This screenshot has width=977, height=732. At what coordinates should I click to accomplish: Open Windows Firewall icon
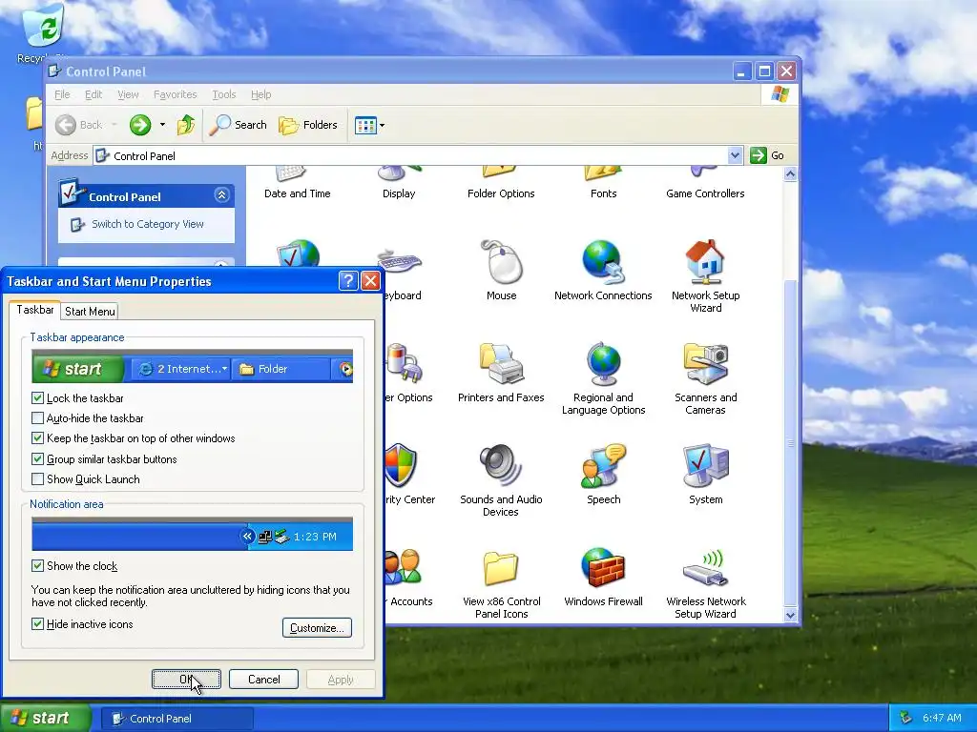(x=603, y=568)
